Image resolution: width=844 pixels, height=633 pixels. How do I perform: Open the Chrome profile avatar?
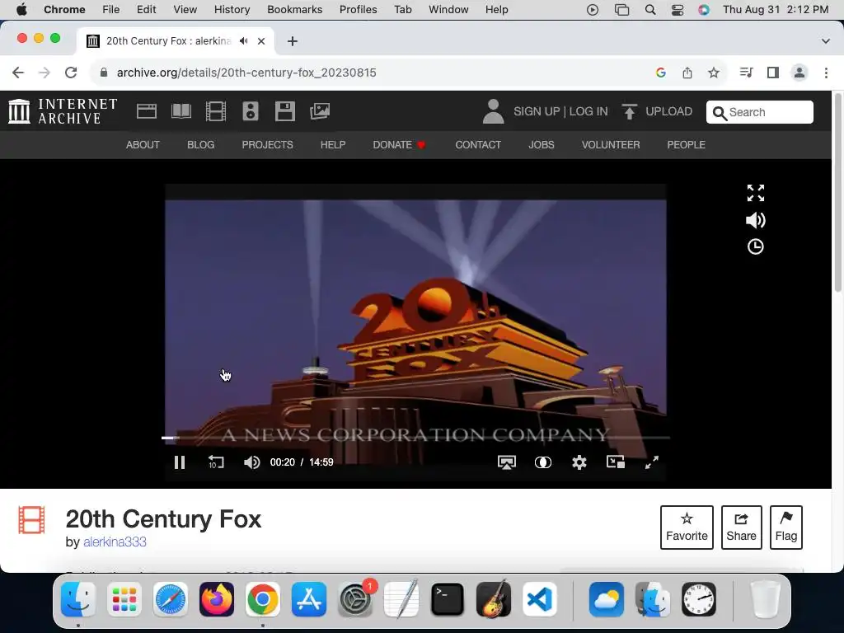coord(799,73)
